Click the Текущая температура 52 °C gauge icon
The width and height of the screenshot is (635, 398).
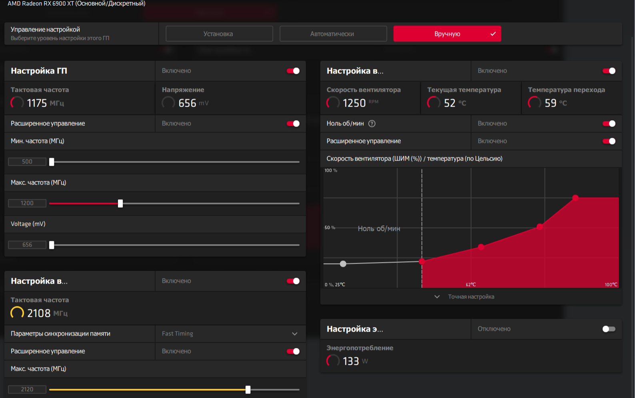[434, 103]
